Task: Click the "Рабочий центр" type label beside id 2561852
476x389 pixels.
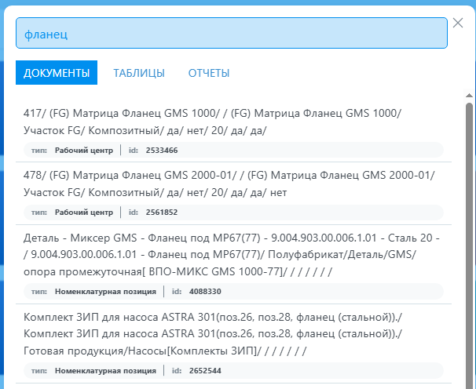Action: coord(84,213)
